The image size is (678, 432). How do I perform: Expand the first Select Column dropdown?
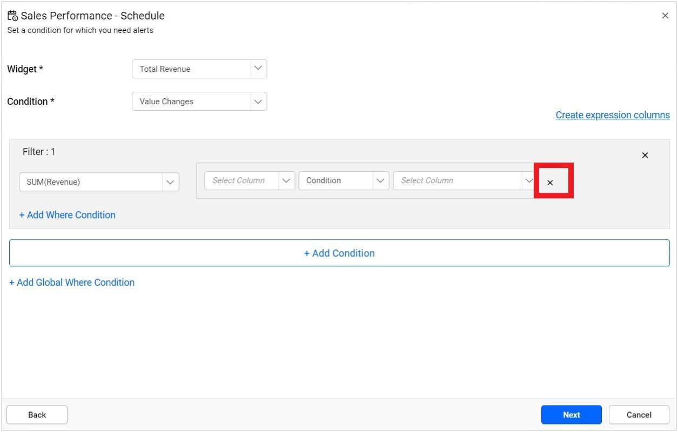(243, 180)
